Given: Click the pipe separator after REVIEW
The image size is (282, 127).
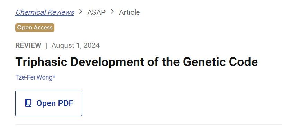Looking at the screenshot, I should [x=46, y=45].
